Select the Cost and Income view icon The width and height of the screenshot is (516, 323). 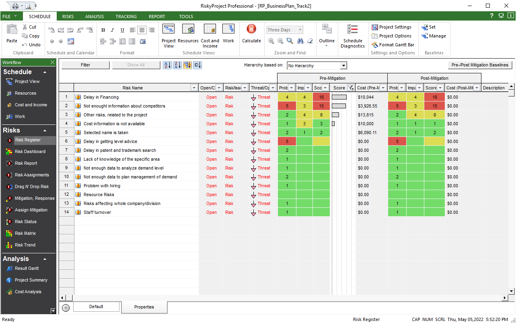pyautogui.click(x=210, y=34)
